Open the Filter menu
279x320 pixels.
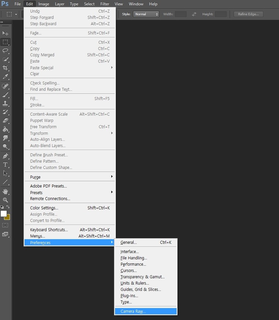click(x=105, y=4)
